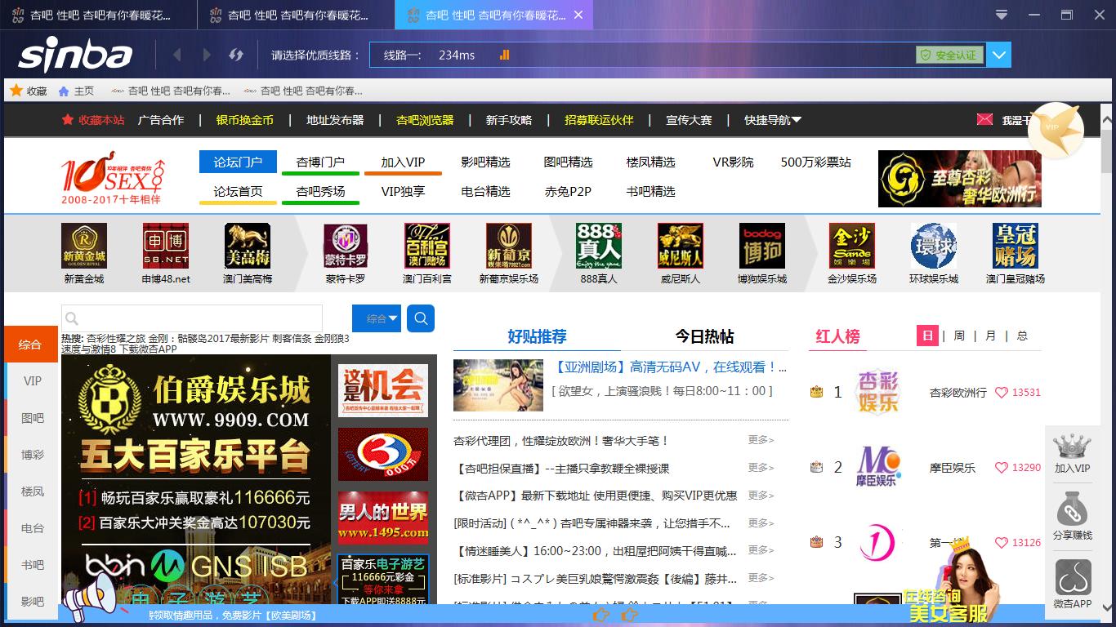Click the 加入VIP navigation button
Image resolution: width=1116 pixels, height=627 pixels.
(404, 162)
